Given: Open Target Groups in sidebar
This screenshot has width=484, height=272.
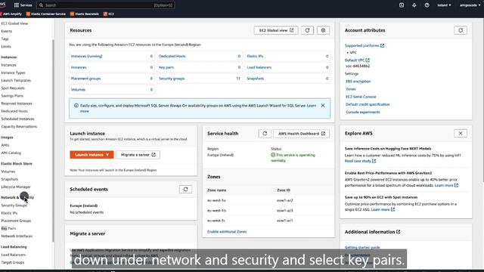Looking at the screenshot, I should click(x=13, y=262).
